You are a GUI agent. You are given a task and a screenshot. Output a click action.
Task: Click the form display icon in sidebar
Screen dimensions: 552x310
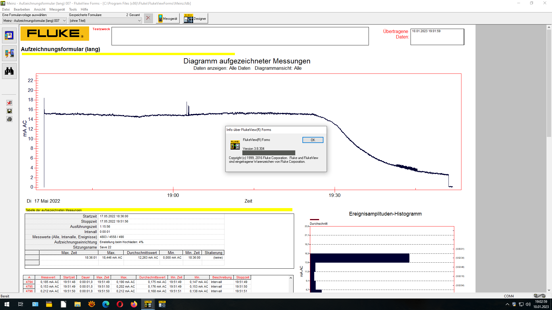click(x=9, y=36)
